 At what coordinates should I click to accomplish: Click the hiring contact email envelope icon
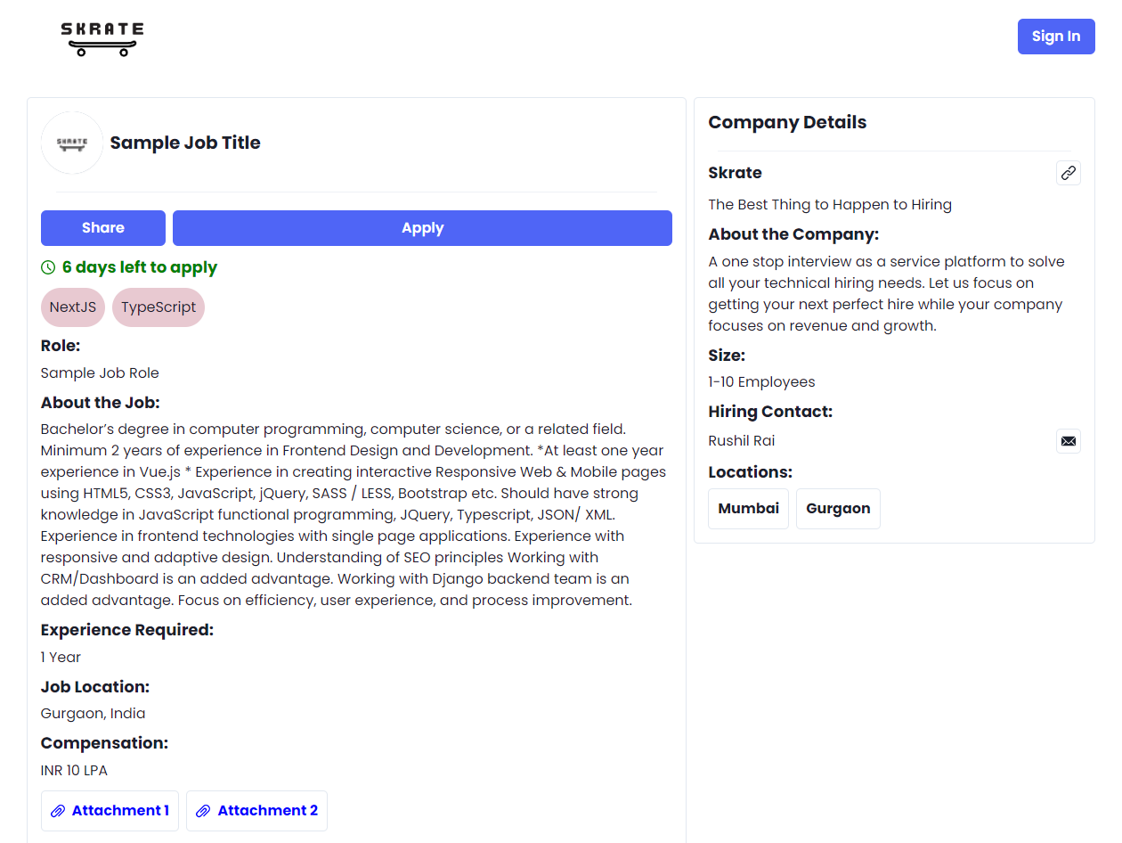click(1068, 441)
